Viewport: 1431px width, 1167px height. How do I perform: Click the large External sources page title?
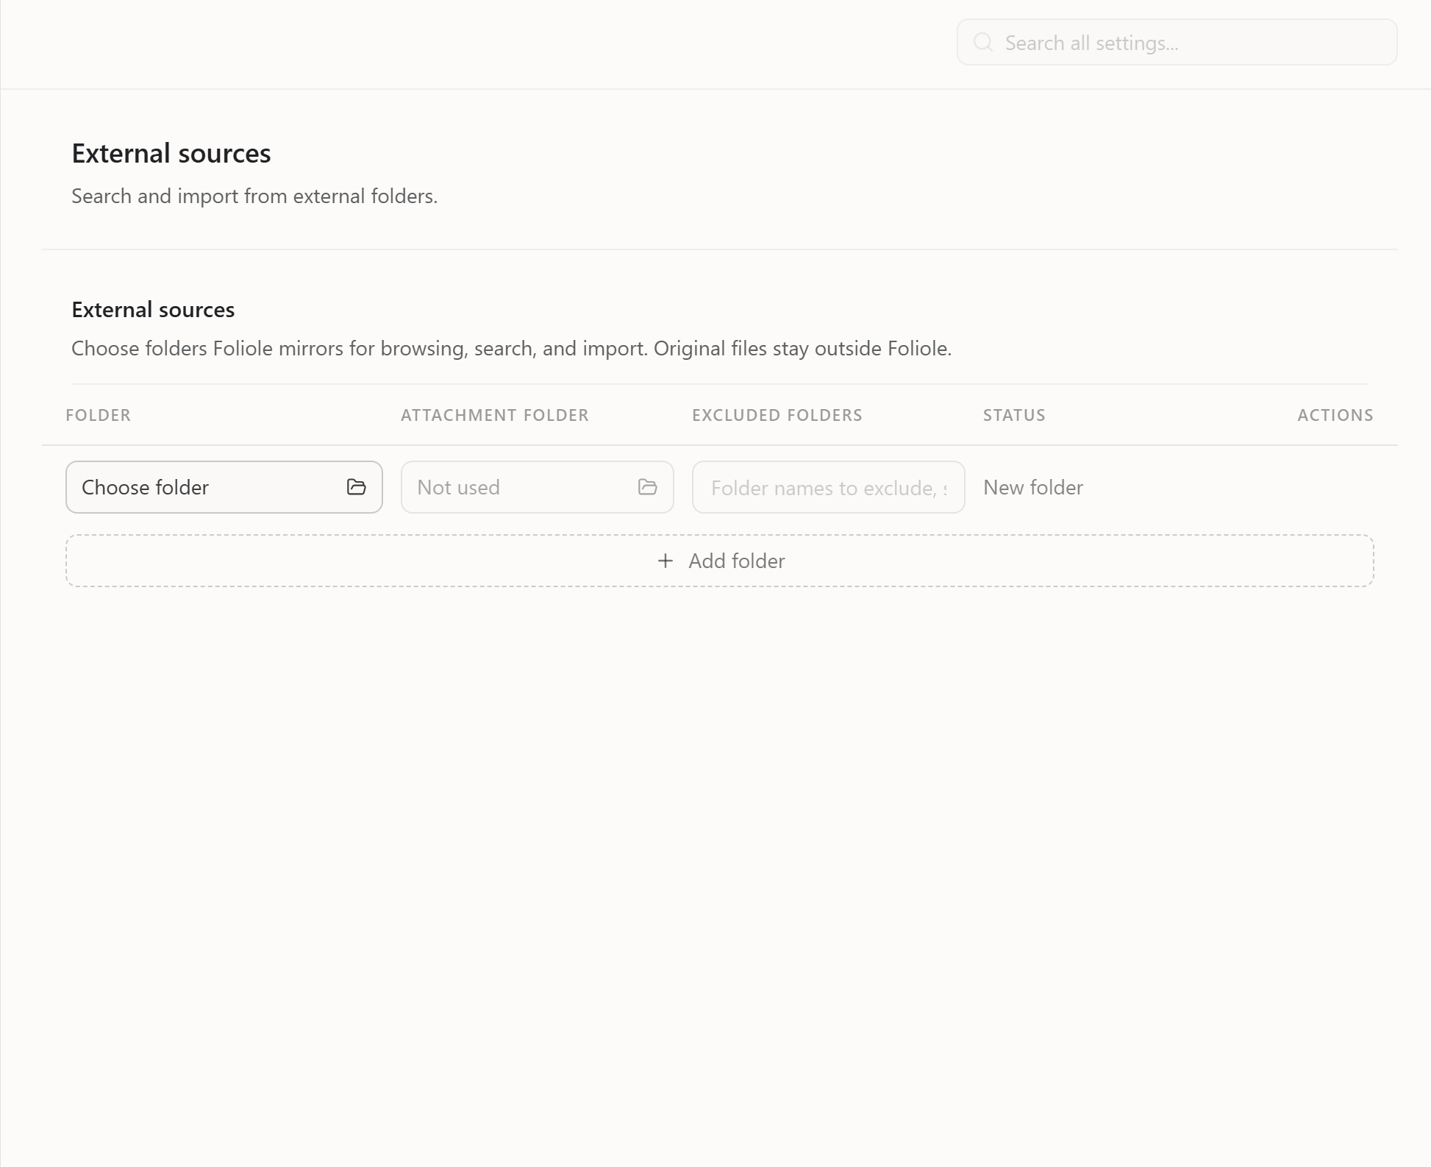click(x=171, y=153)
